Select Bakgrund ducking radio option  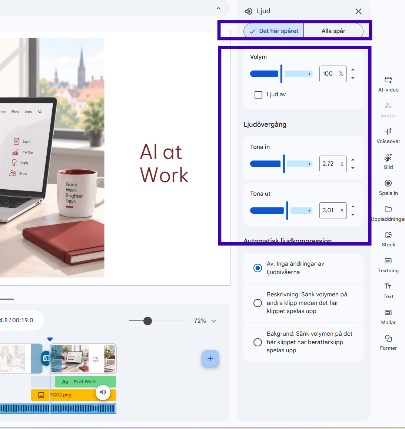click(x=258, y=342)
